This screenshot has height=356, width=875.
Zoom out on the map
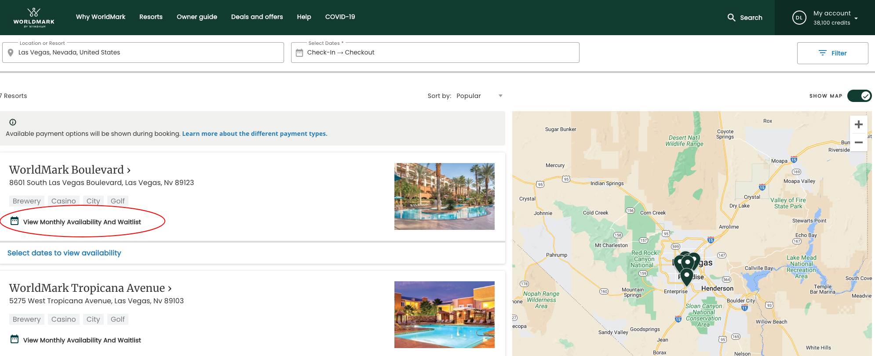[x=859, y=142]
